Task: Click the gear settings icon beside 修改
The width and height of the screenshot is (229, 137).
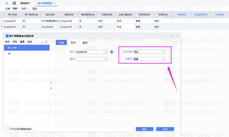Action: [46, 42]
